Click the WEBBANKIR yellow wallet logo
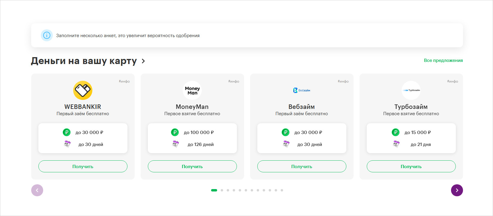Screen dimensions: 493x216 click(83, 90)
